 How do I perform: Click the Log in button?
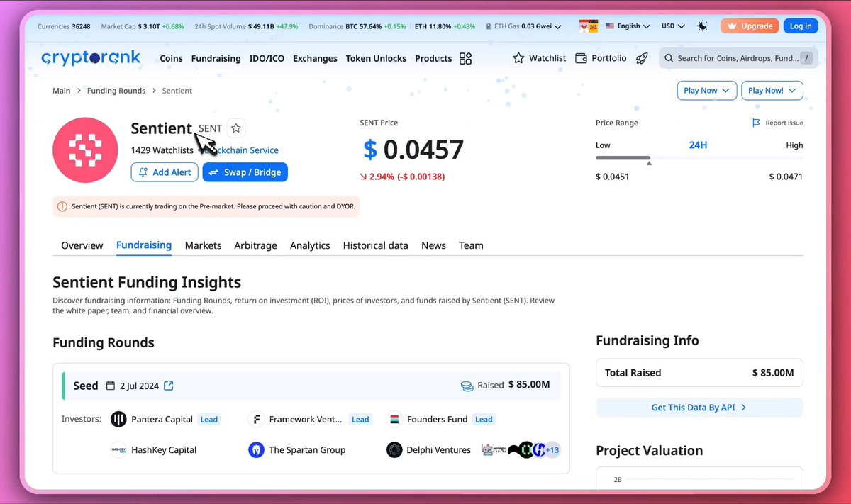[801, 26]
